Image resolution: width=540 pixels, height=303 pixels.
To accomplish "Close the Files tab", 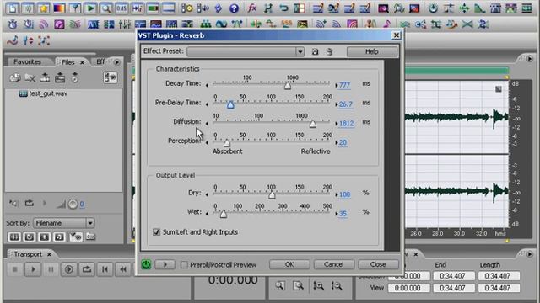I will click(x=82, y=62).
